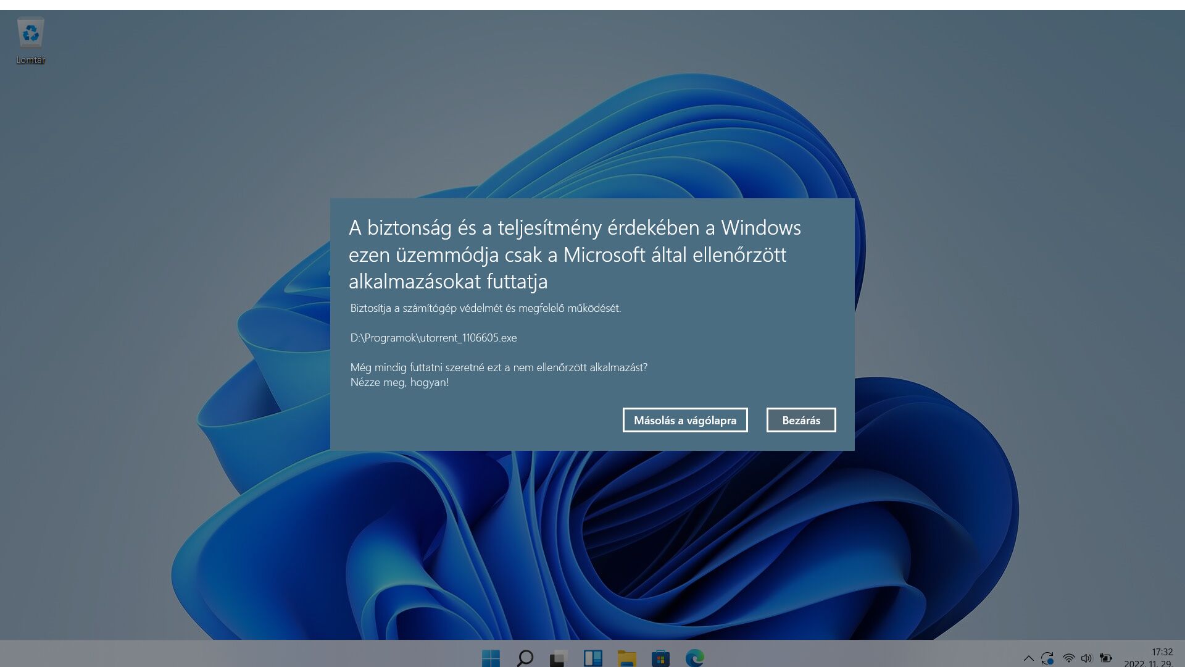Click 'Még mindig futtatni szeretné' question text
This screenshot has width=1185, height=667.
(499, 367)
